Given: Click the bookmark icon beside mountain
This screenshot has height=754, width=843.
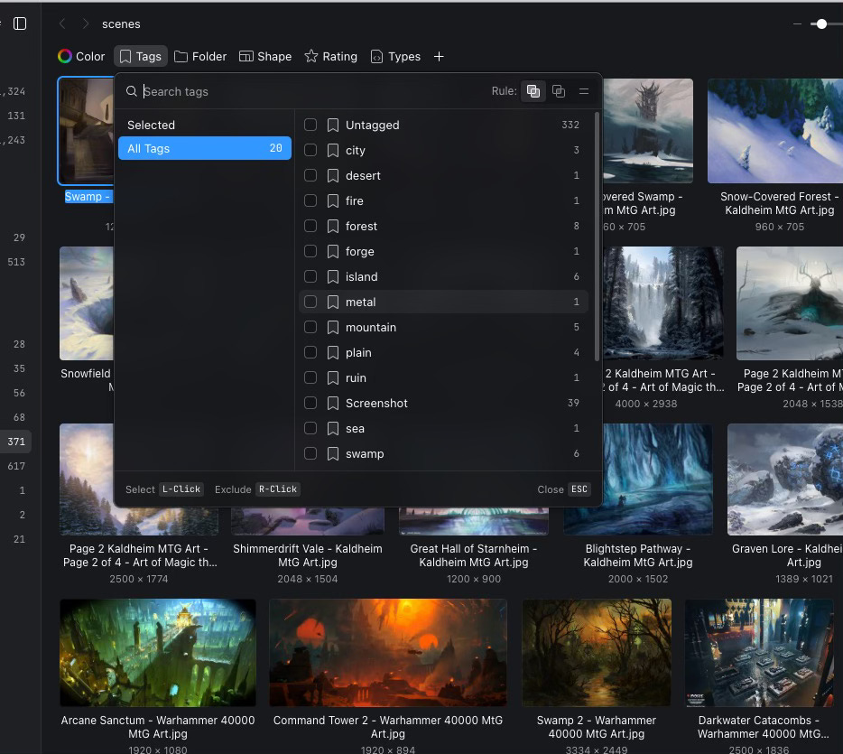Looking at the screenshot, I should [333, 328].
